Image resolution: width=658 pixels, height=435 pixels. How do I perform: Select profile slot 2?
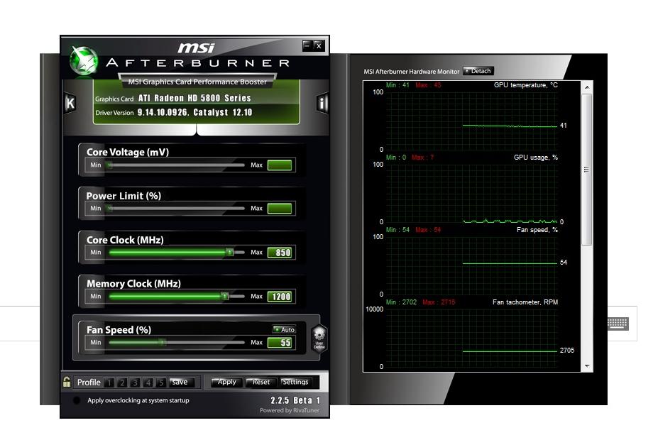click(122, 382)
